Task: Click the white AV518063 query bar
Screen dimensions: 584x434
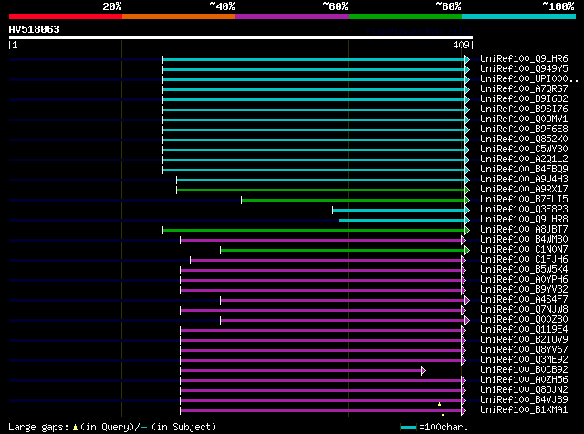Action: click(241, 37)
